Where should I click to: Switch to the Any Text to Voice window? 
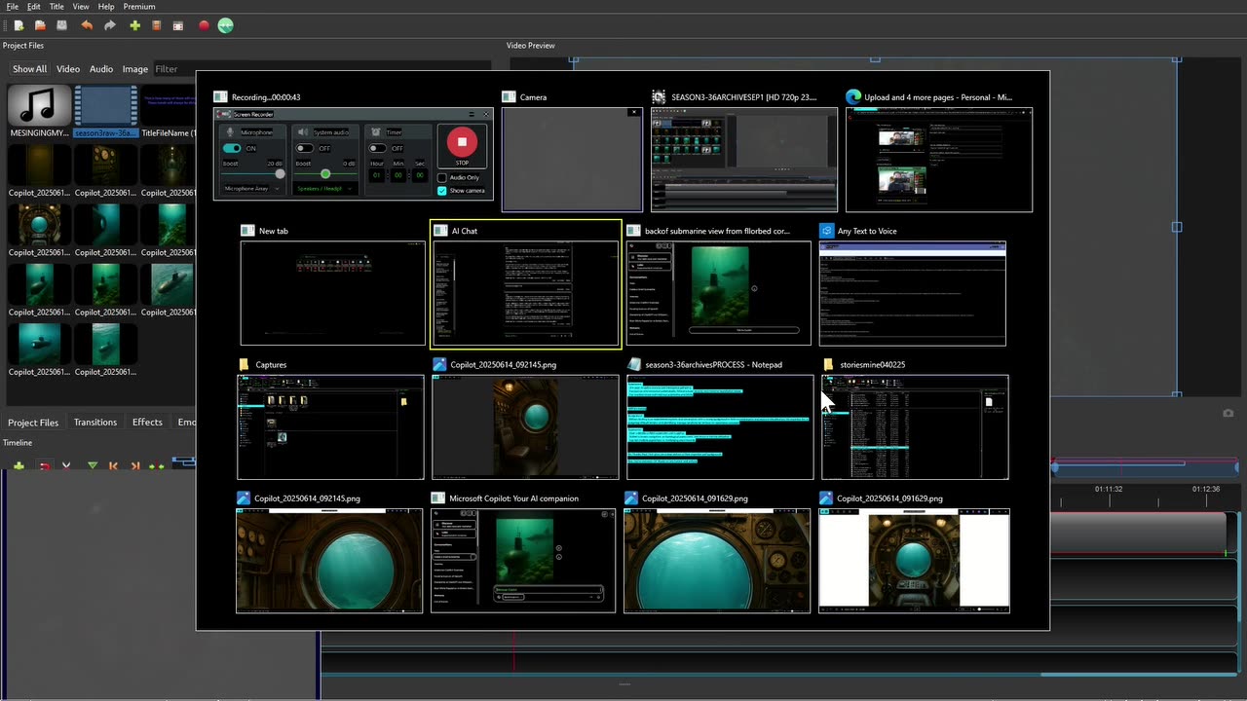912,292
